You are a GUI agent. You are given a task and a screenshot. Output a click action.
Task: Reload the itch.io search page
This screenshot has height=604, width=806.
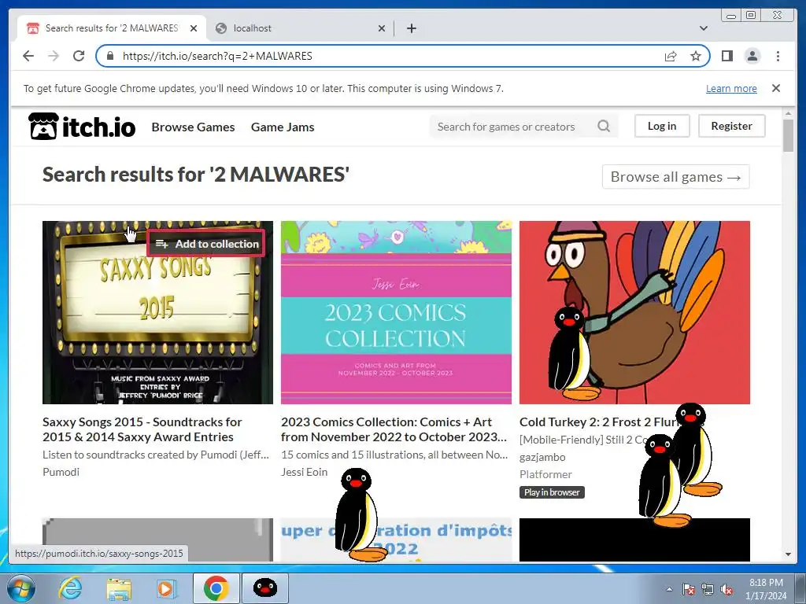79,56
